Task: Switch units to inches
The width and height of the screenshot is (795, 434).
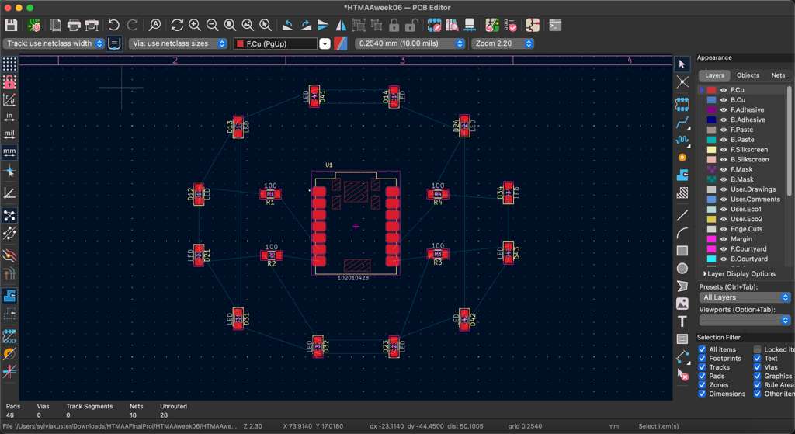Action: click(x=9, y=116)
